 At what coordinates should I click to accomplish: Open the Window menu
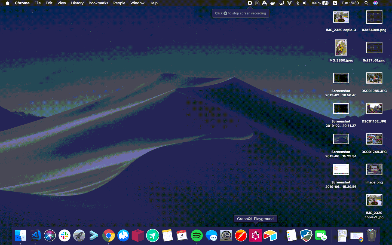pyautogui.click(x=137, y=3)
